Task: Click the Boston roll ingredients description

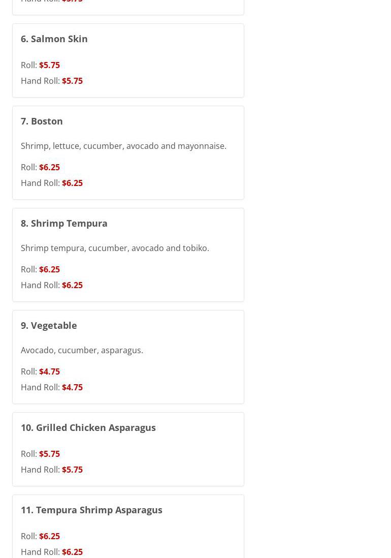Action: [x=123, y=146]
